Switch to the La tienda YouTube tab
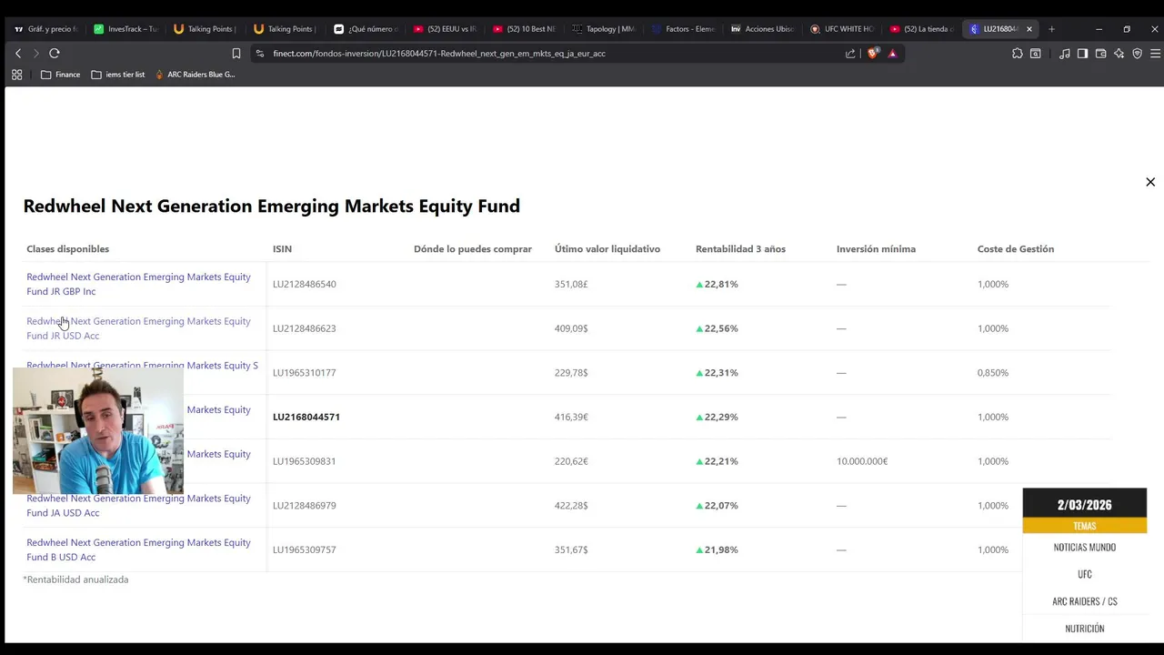The height and width of the screenshot is (655, 1164). point(922,29)
